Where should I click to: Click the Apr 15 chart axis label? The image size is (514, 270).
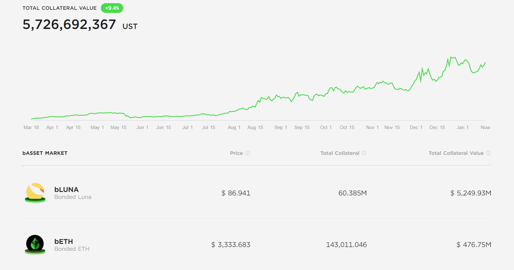click(73, 127)
